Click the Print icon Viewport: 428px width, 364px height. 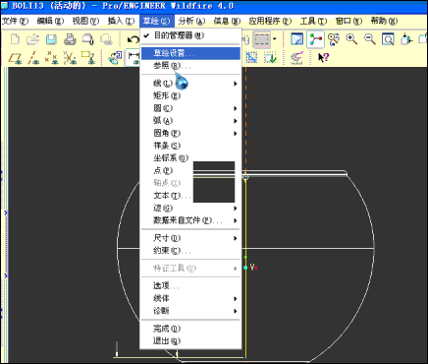(70, 39)
